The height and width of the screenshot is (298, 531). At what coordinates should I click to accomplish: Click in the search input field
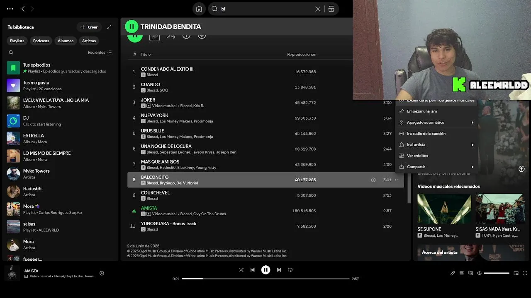265,9
